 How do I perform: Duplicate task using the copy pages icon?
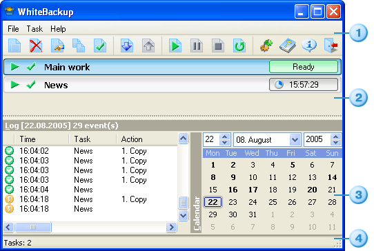coord(79,46)
